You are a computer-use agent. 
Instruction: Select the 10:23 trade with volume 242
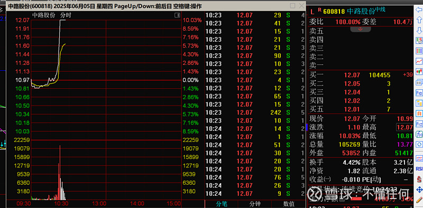(x=255, y=112)
